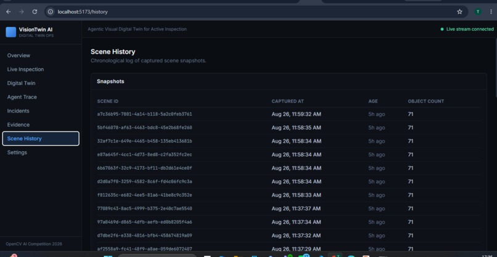Screen dimensions: 497x257
Task: Click the Agentic Visual Digital Twin tagline
Action: 137,29
